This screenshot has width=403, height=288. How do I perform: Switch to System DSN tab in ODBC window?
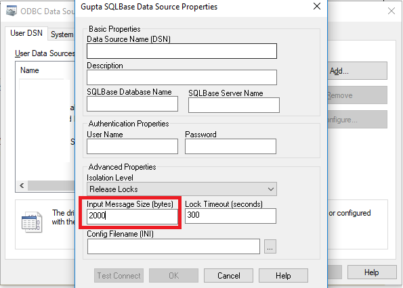pos(62,34)
